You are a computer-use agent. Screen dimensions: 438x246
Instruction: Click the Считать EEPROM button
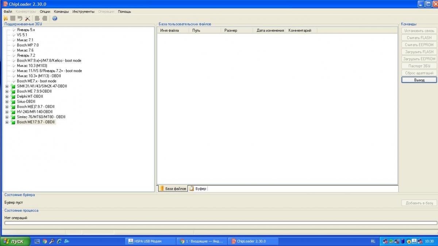419,45
